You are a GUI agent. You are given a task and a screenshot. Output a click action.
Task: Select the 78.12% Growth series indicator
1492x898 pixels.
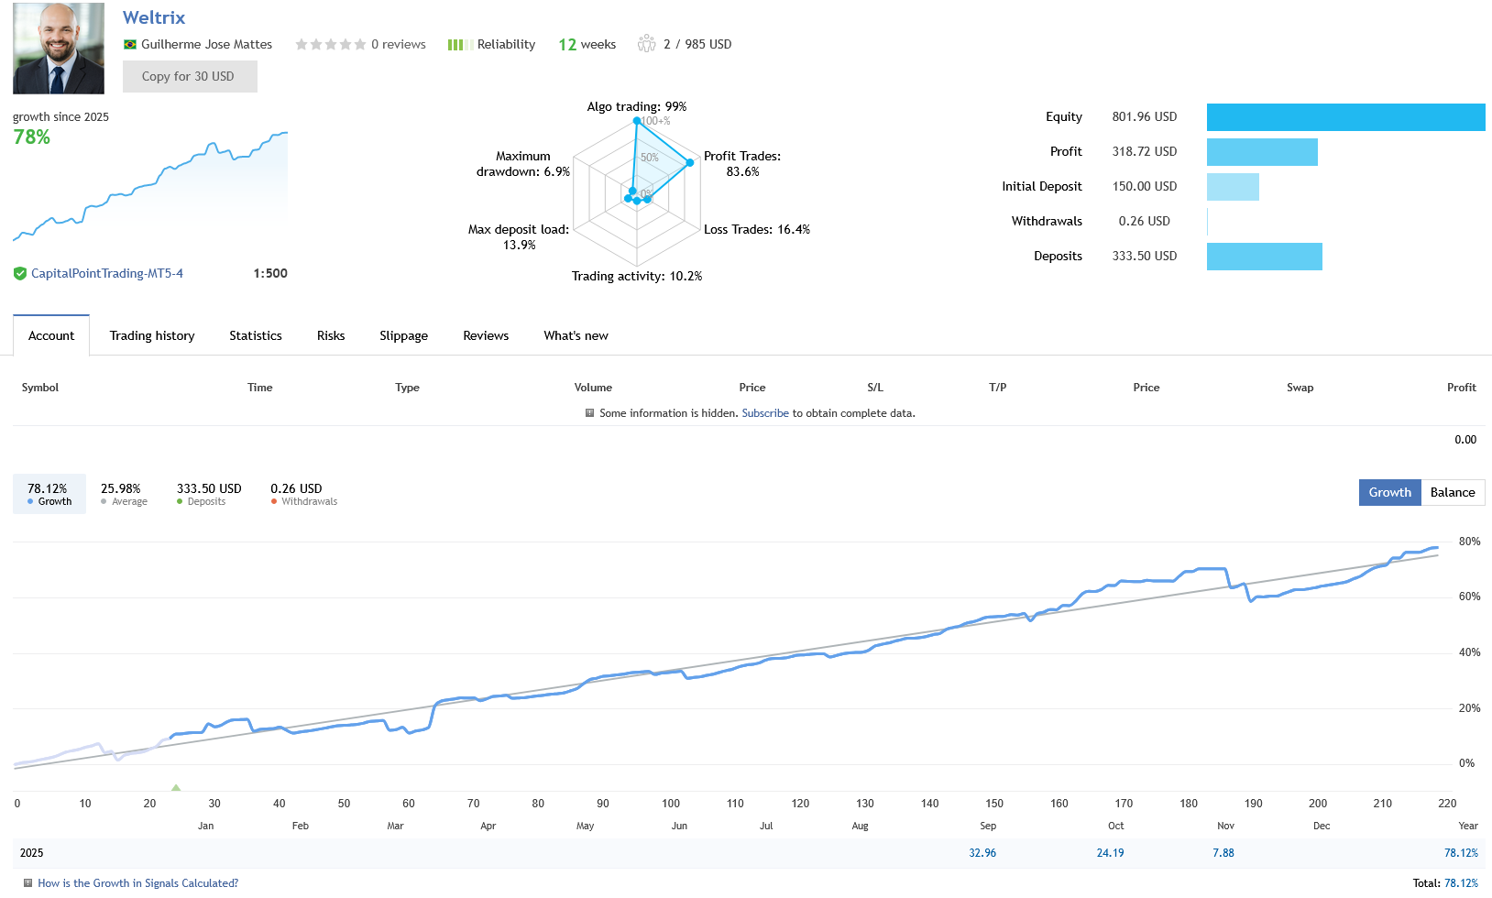click(x=49, y=494)
